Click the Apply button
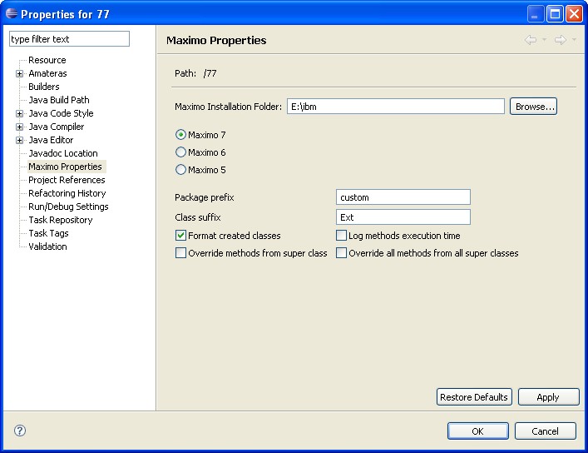 [547, 397]
